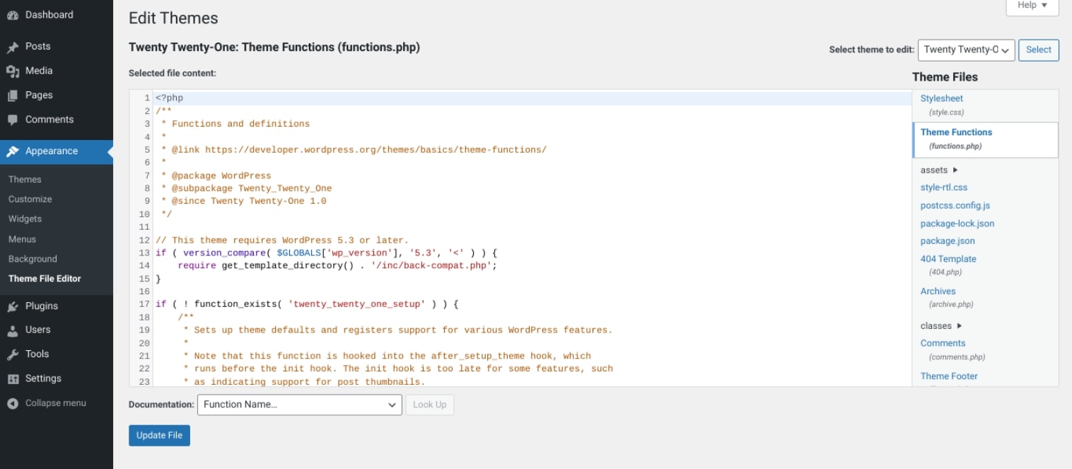
Task: Open the Help tab
Action: [x=1032, y=6]
